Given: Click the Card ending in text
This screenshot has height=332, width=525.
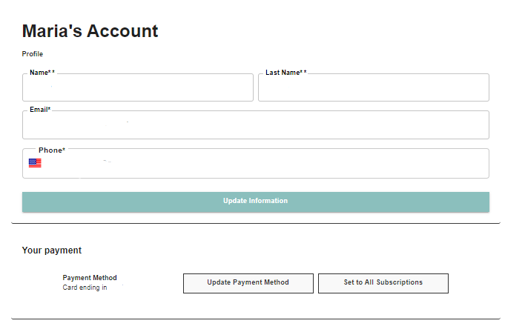Looking at the screenshot, I should (x=85, y=288).
